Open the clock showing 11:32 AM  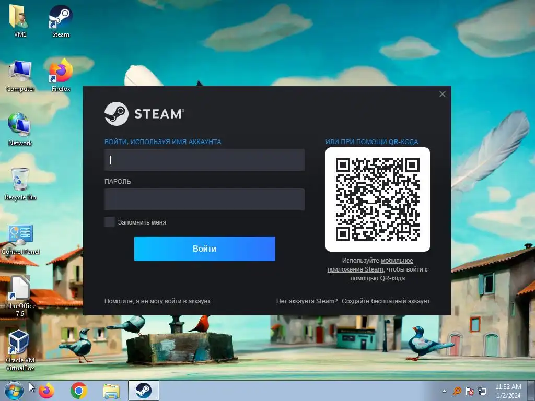click(x=508, y=391)
